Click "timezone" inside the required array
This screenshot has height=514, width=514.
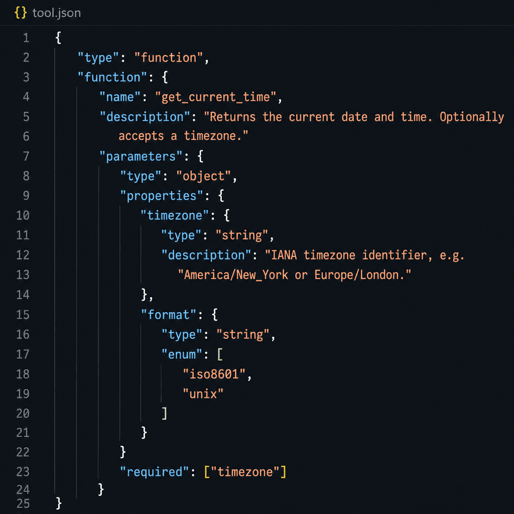coord(245,472)
